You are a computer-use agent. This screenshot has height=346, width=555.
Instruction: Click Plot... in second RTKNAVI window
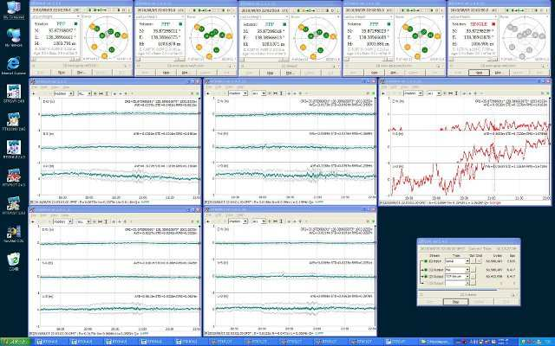186,73
